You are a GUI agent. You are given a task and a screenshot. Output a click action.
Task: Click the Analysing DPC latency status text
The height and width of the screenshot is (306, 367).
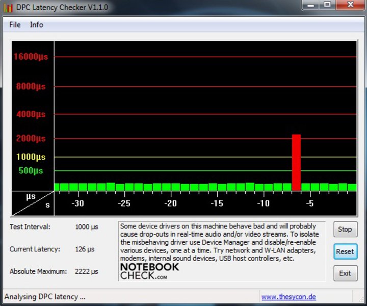click(x=45, y=297)
